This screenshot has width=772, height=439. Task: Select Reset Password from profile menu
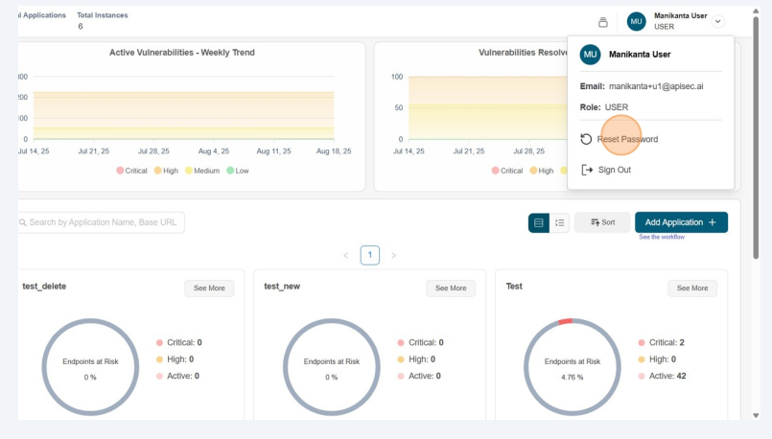(627, 139)
